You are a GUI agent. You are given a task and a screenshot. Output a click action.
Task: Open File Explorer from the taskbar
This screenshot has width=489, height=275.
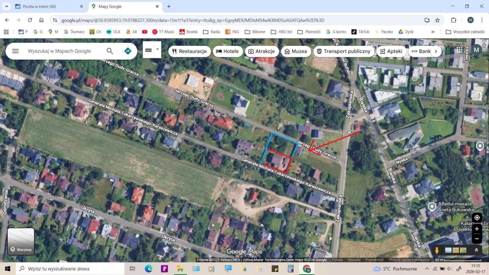(x=180, y=269)
